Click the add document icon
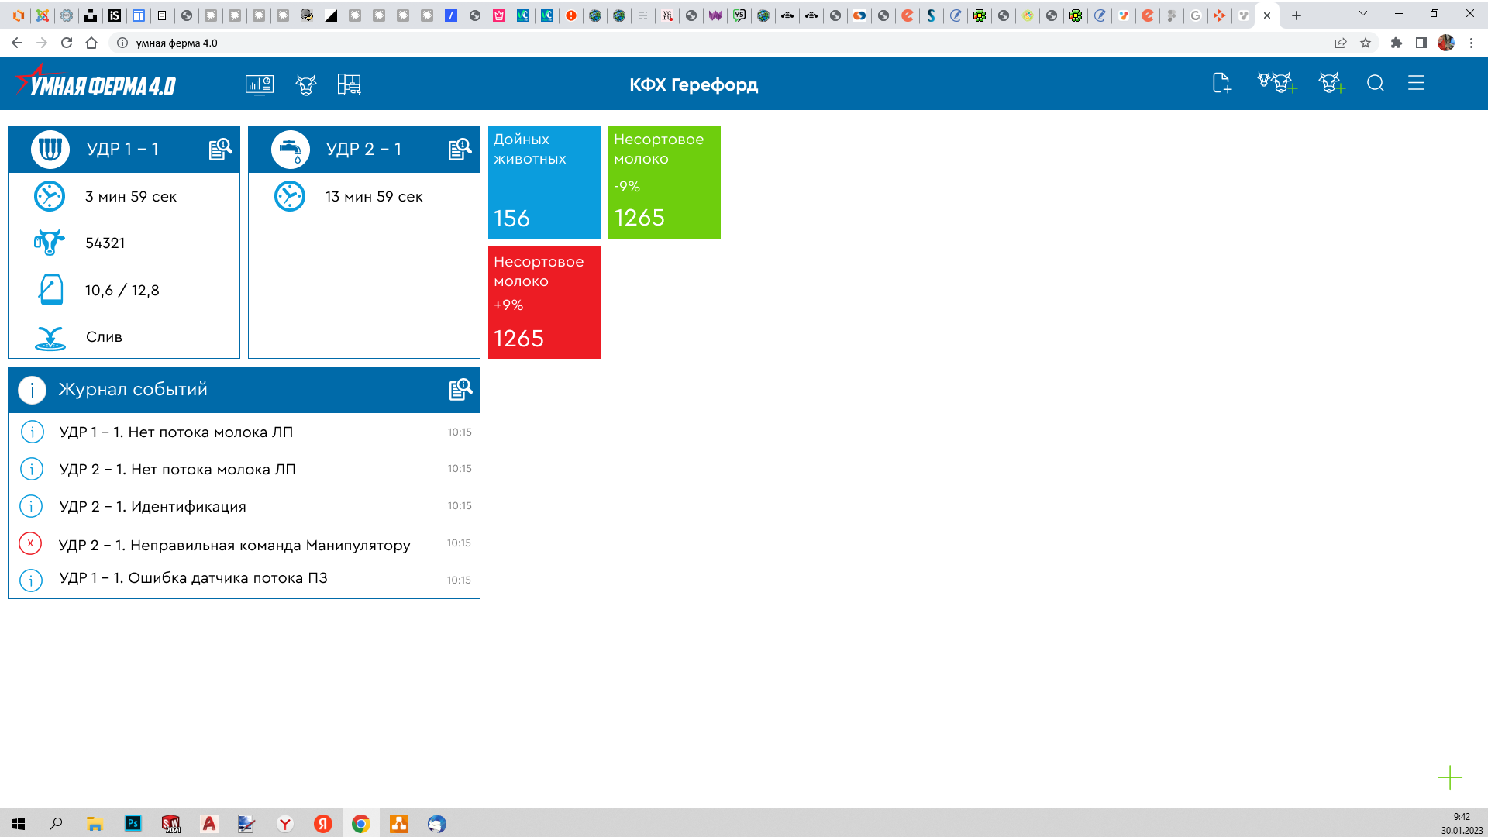Screen dimensions: 1488x837 [1221, 83]
